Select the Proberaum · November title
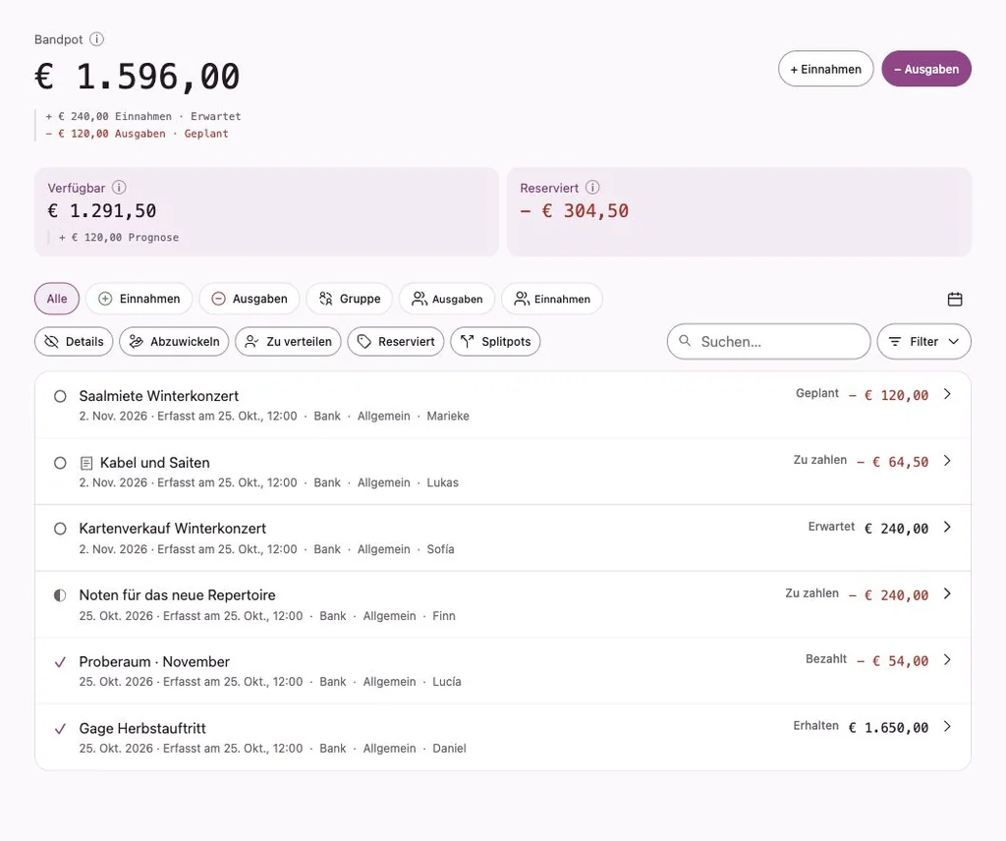Screen dimensions: 1006x841 154,662
